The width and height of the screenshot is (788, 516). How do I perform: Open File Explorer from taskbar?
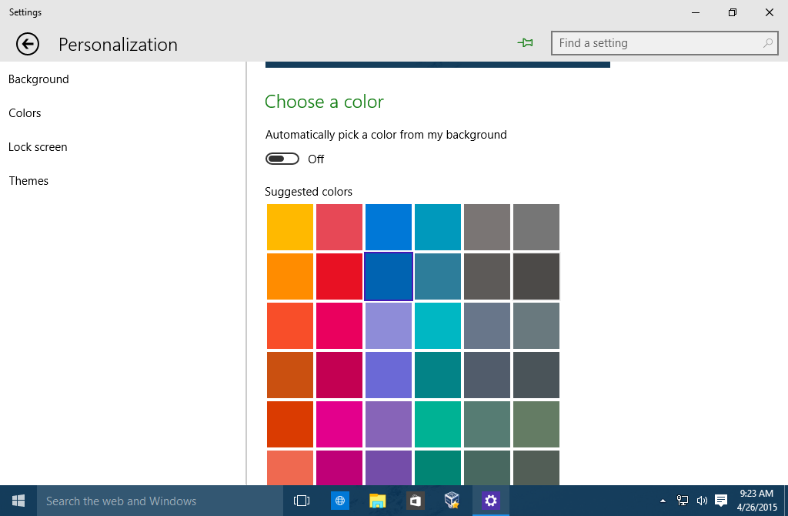[x=377, y=501]
